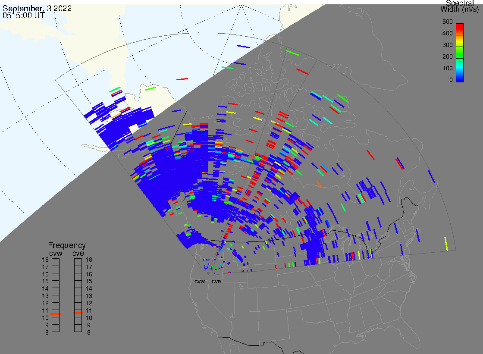Click the "0" tick label on the color bar

point(451,80)
